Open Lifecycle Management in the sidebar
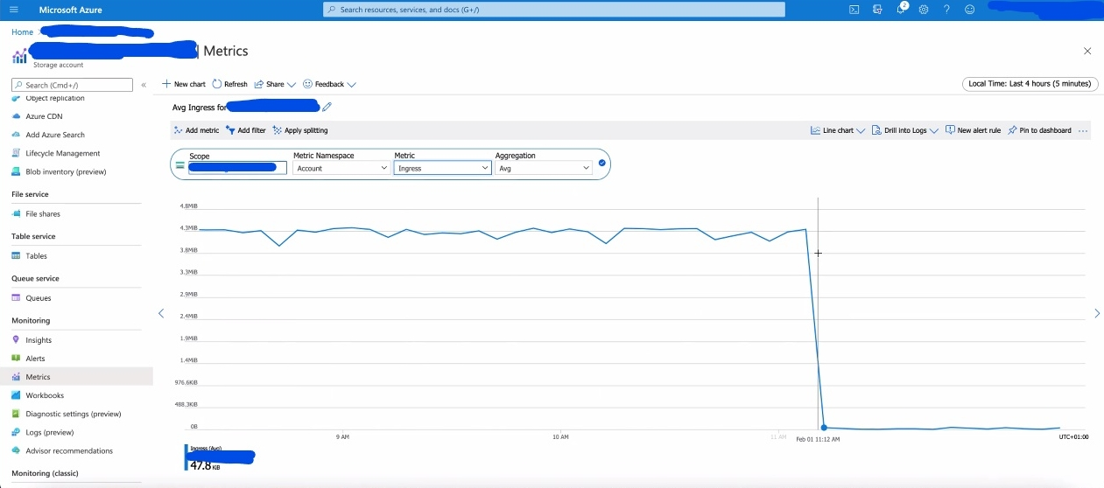Image resolution: width=1104 pixels, height=488 pixels. coord(63,153)
